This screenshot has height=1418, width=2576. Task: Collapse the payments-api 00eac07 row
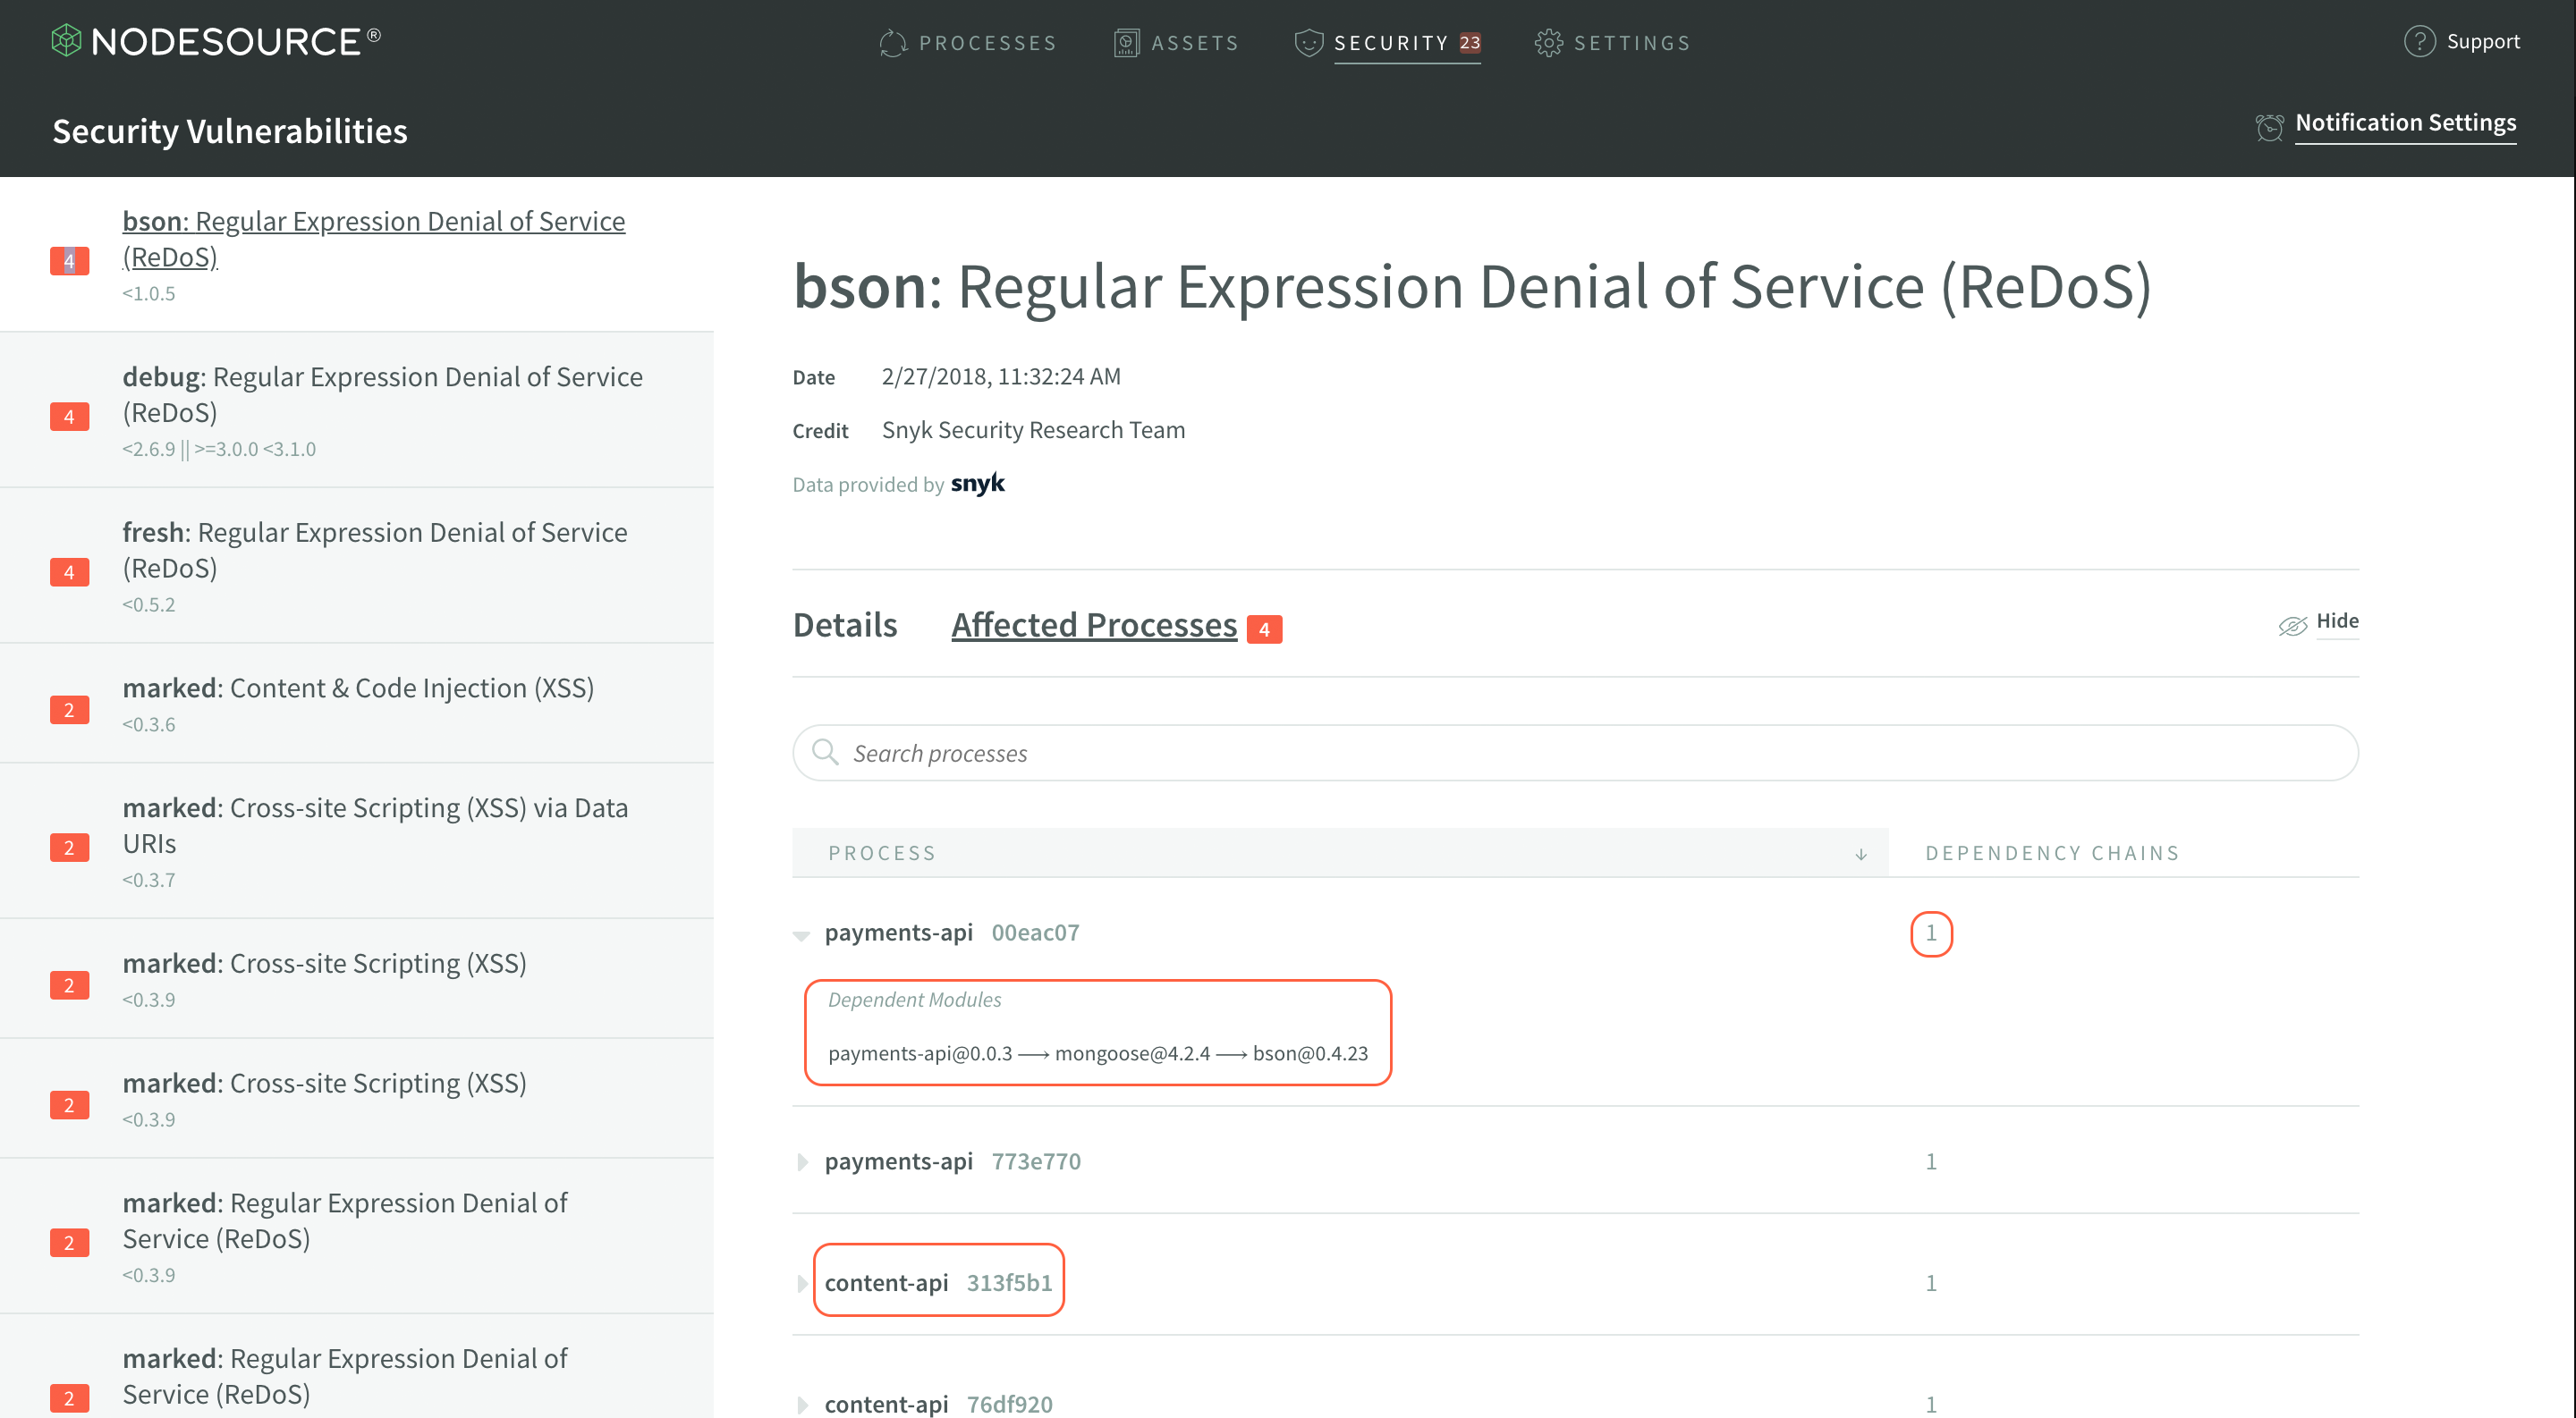(x=801, y=934)
